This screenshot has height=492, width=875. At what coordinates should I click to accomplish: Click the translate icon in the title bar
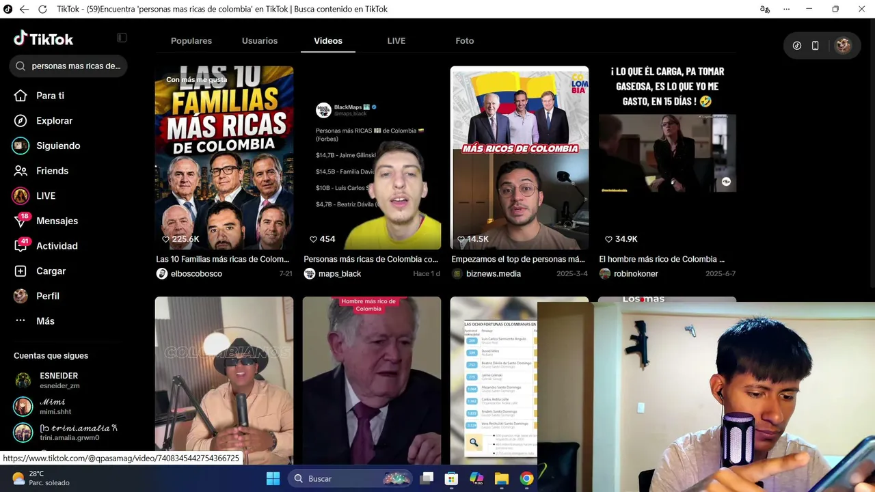coord(765,10)
